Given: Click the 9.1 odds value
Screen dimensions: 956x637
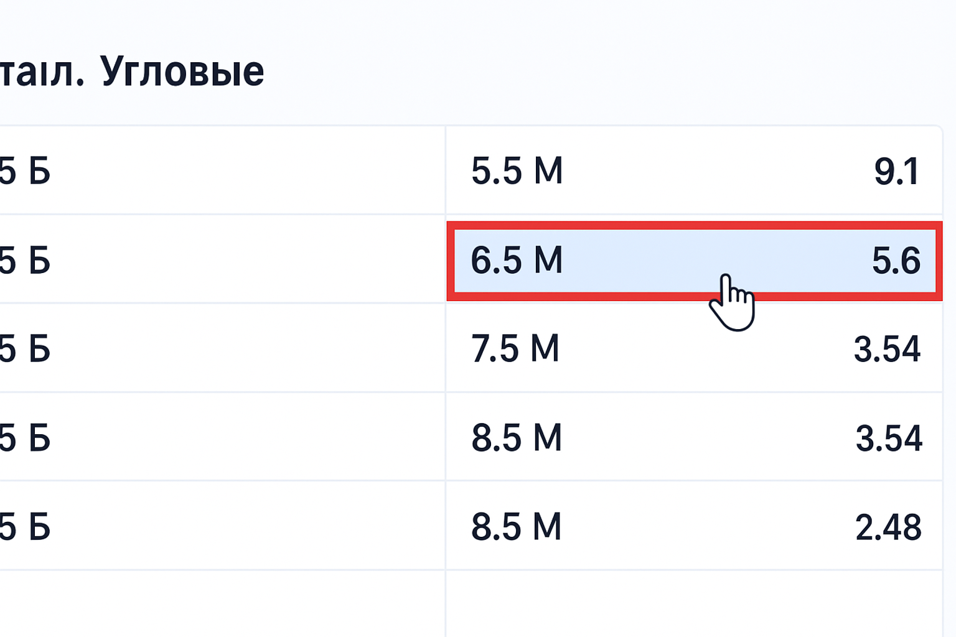Looking at the screenshot, I should (x=896, y=172).
